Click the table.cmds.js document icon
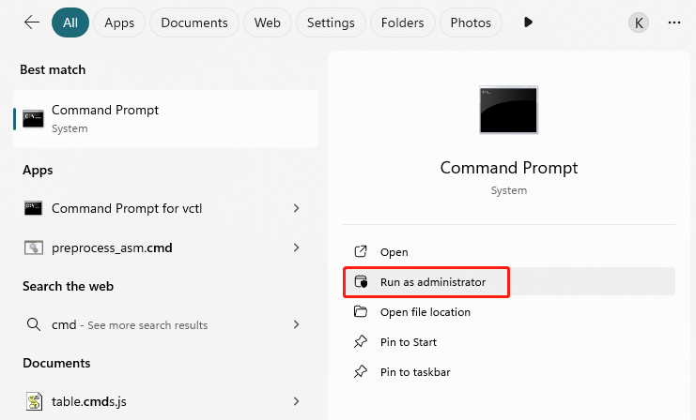 pos(34,401)
